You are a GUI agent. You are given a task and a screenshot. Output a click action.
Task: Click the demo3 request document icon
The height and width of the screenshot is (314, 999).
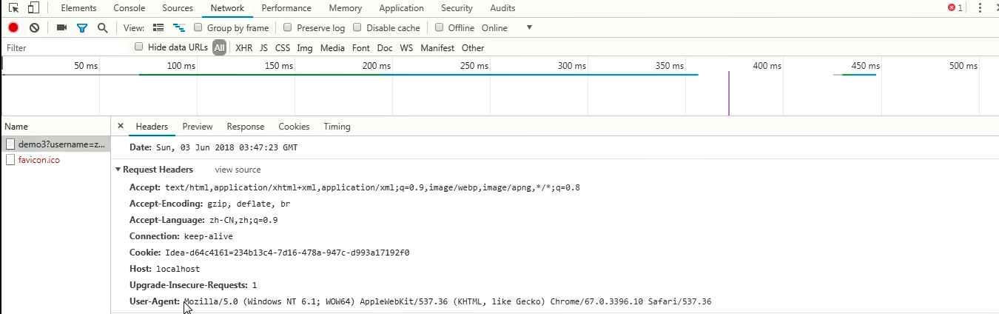[10, 144]
